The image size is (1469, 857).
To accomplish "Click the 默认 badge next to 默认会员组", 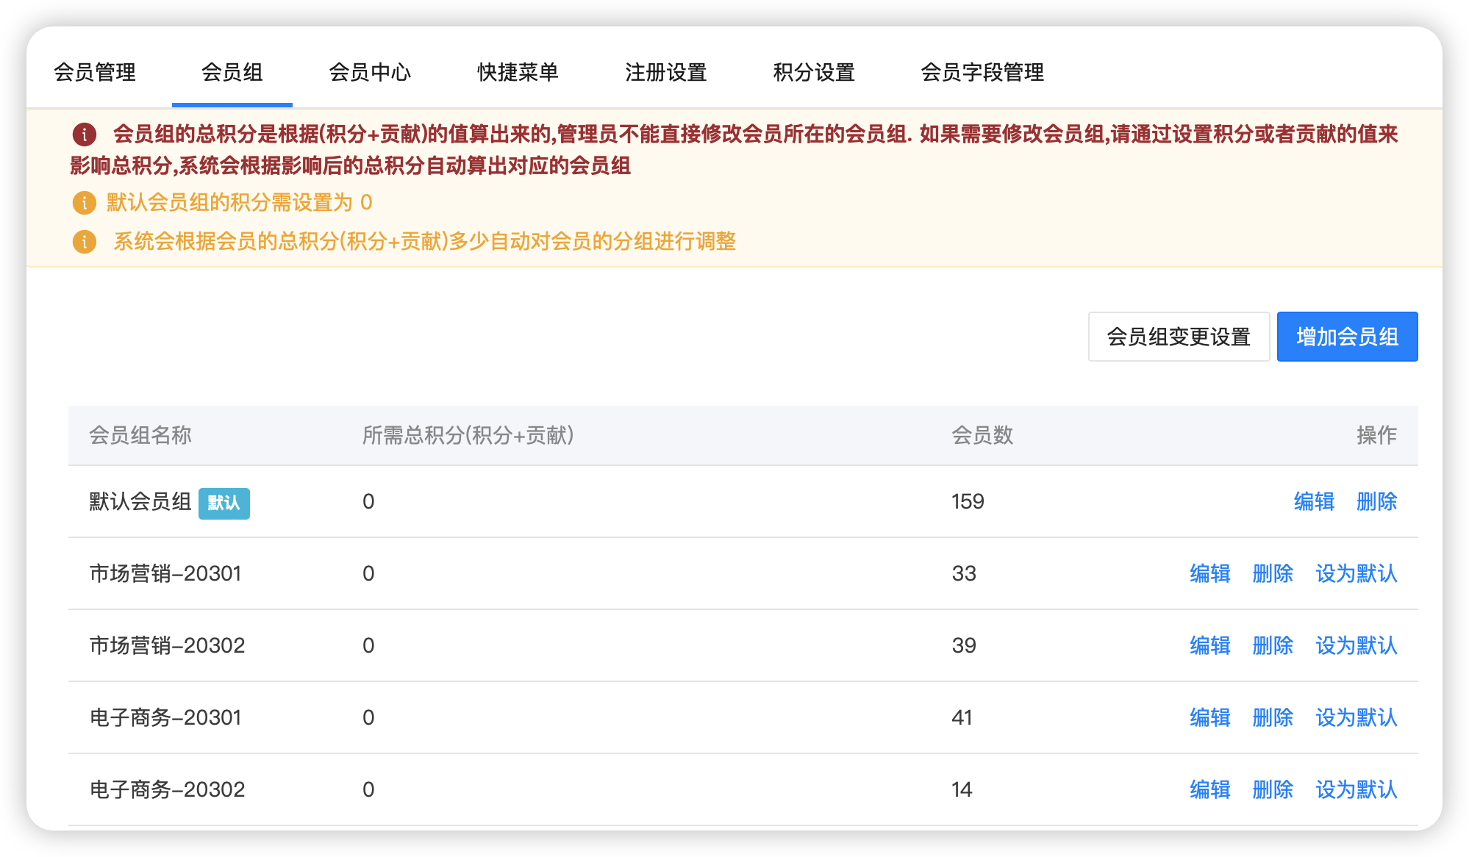I will pyautogui.click(x=224, y=503).
